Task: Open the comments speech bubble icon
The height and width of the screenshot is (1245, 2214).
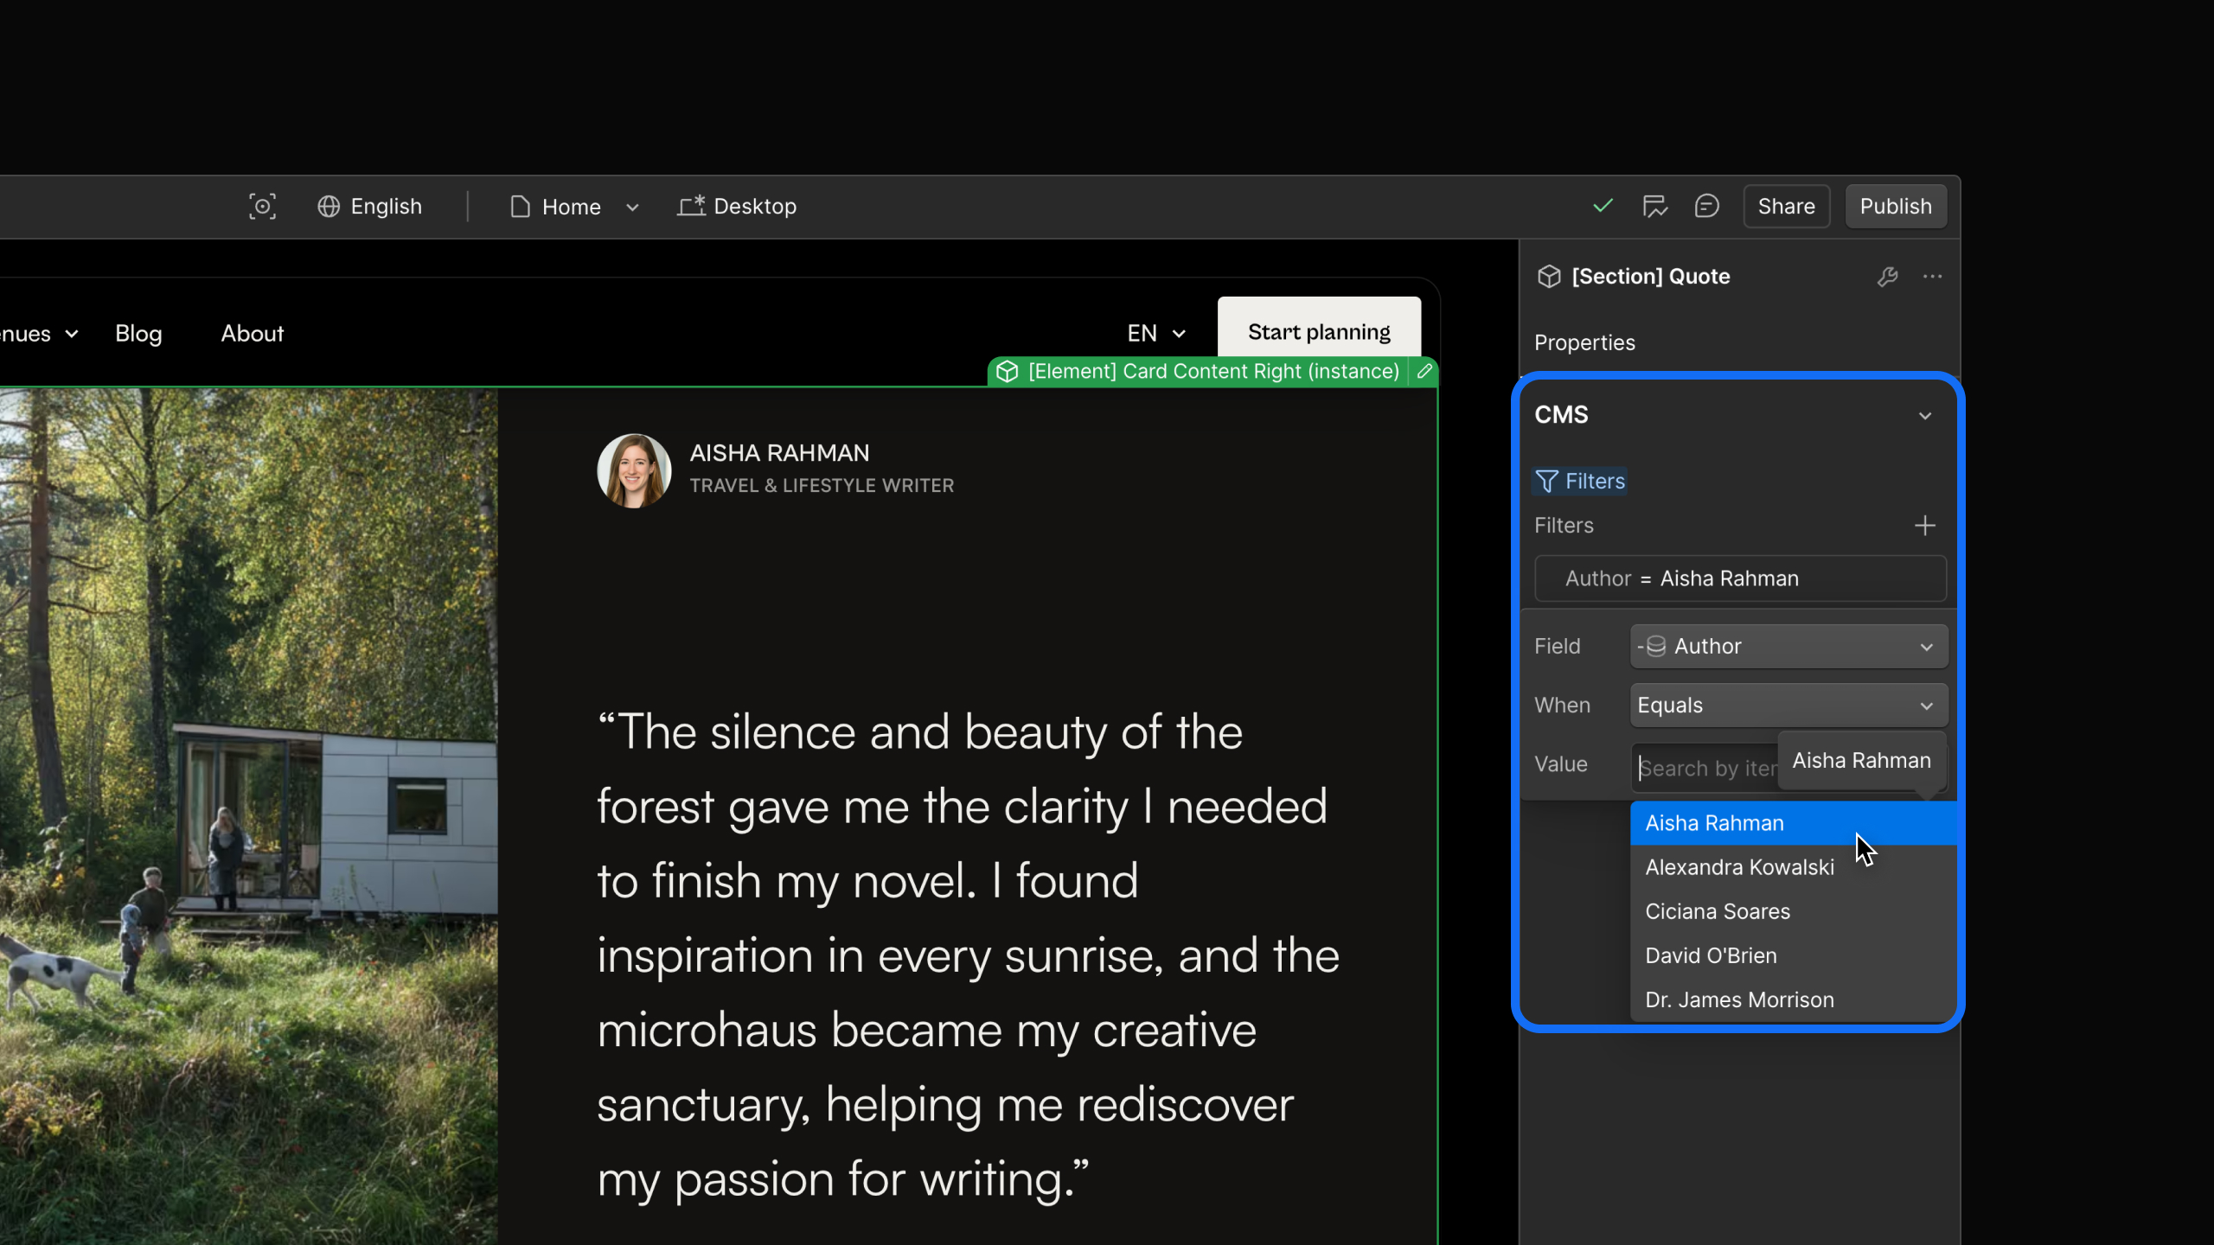Action: pos(1706,206)
